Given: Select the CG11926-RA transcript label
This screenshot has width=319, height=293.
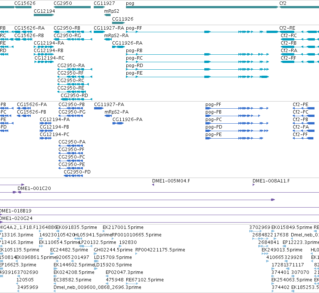Looking at the screenshot, I should pos(127,43).
